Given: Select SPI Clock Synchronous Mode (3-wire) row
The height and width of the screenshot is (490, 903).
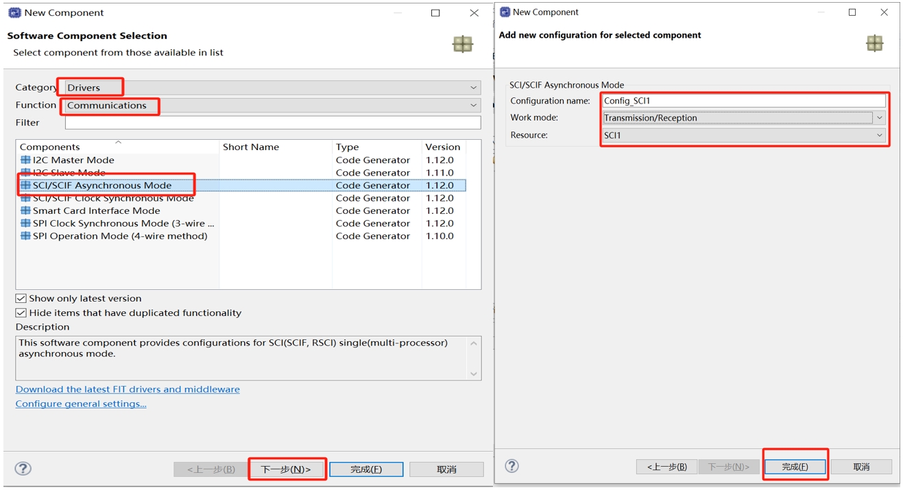Looking at the screenshot, I should (241, 223).
